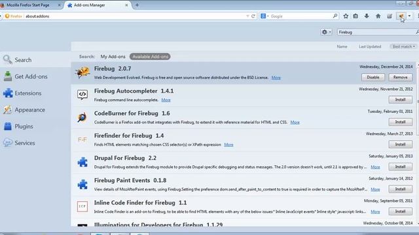The height and width of the screenshot is (235, 419).
Task: Open More link for Drupal For Firebug
Action: pos(375,167)
